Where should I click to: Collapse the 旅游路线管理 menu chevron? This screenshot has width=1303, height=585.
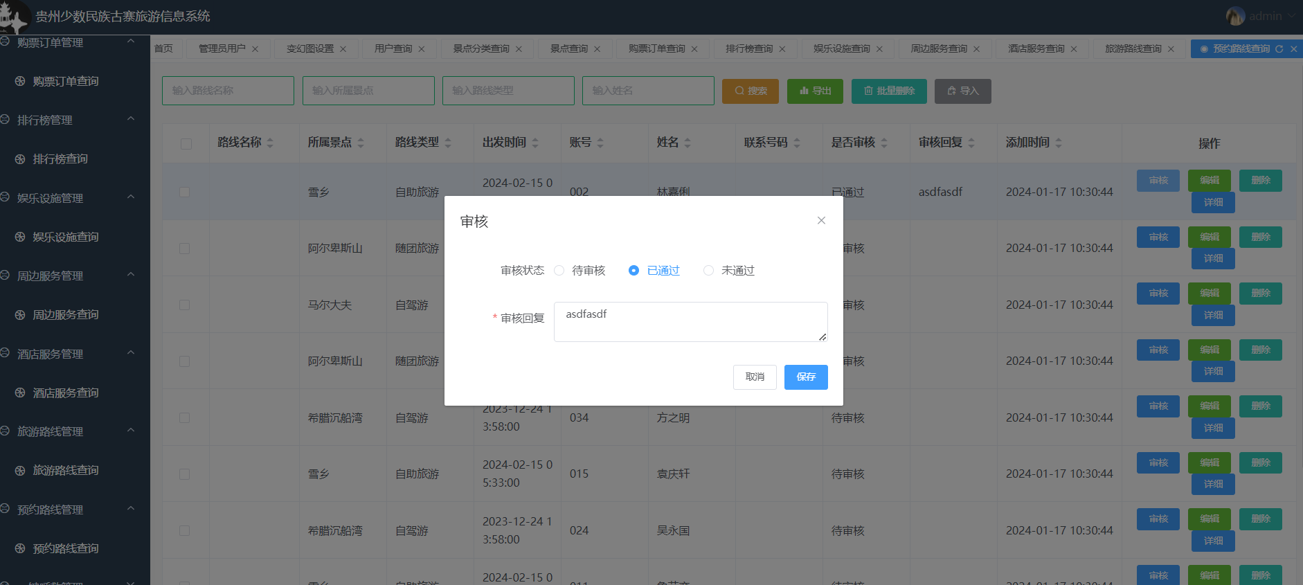click(x=131, y=431)
